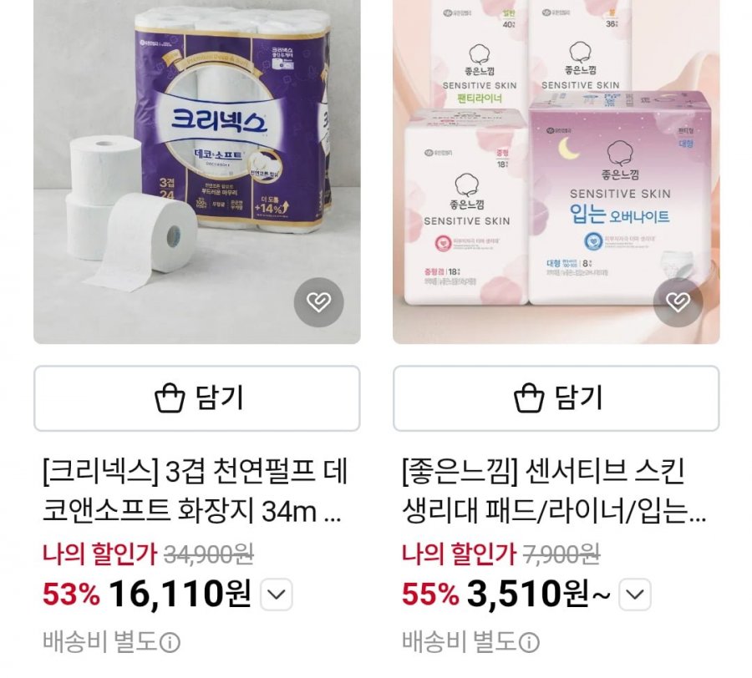Expand price chevron next to 16,110원
The image size is (752, 678).
click(x=277, y=595)
